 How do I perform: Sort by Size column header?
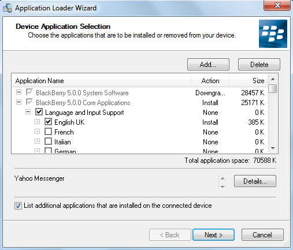pyautogui.click(x=249, y=81)
